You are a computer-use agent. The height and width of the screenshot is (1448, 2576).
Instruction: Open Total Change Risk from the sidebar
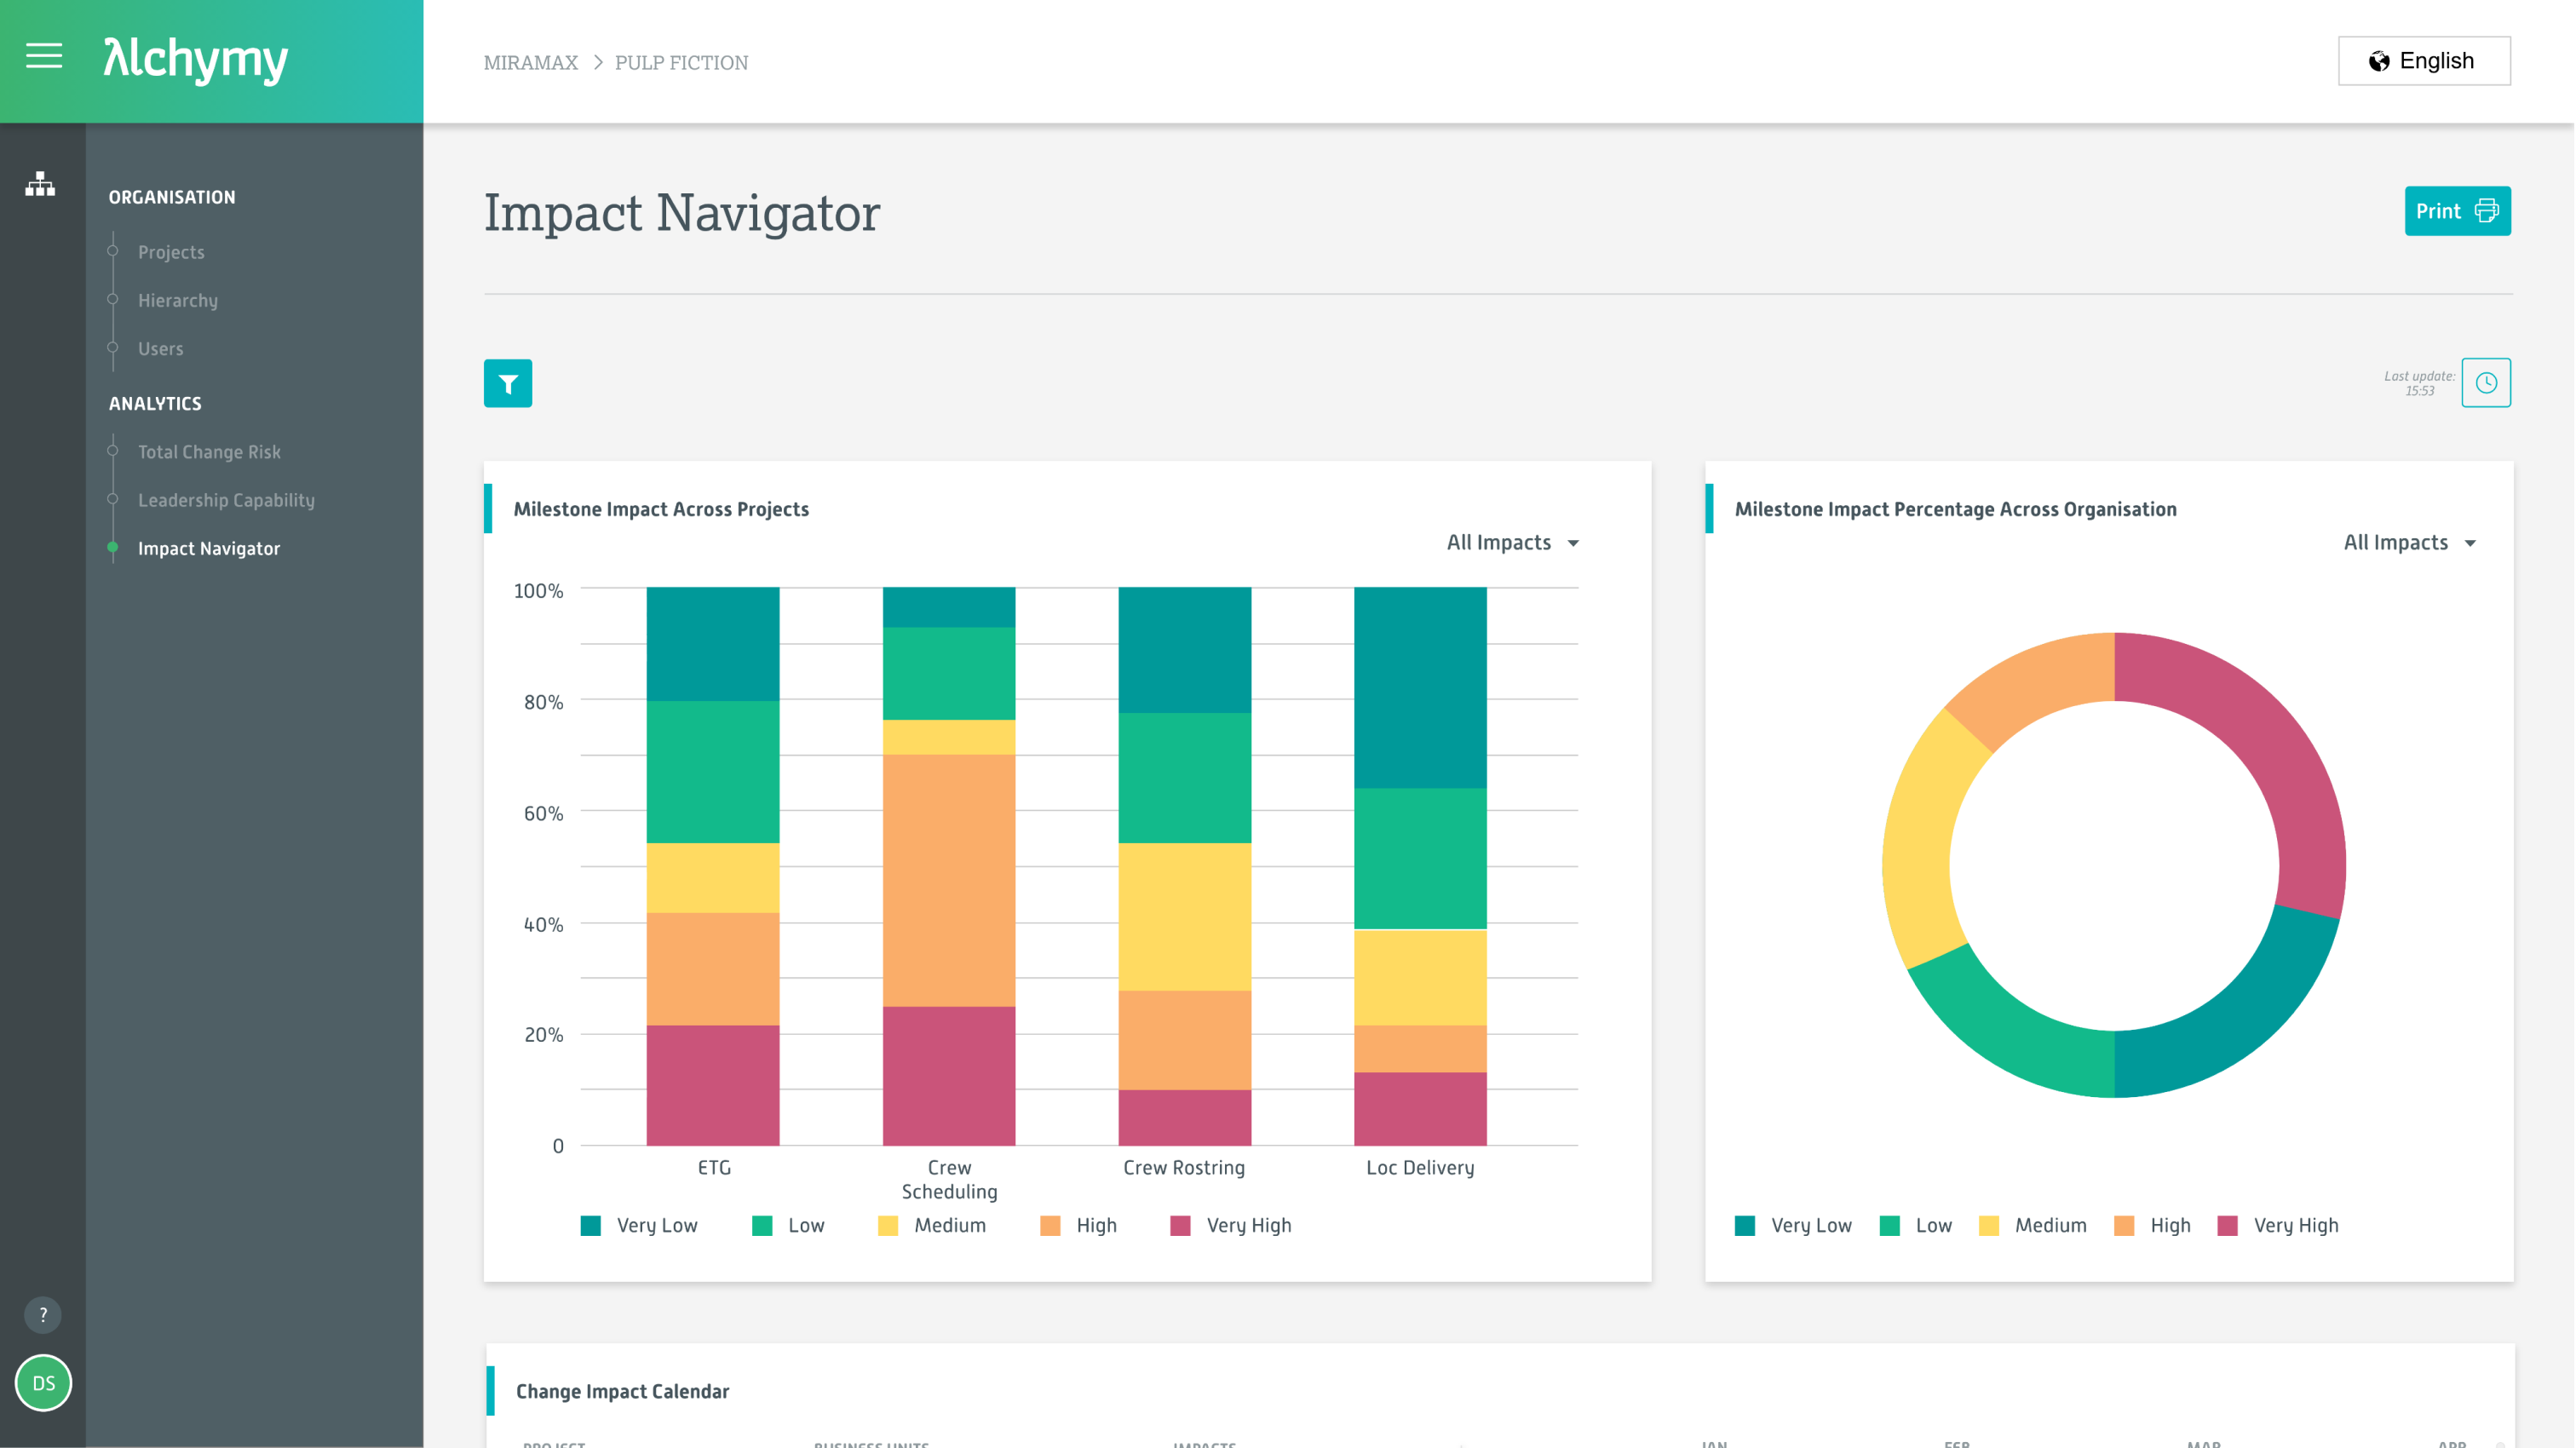point(209,451)
